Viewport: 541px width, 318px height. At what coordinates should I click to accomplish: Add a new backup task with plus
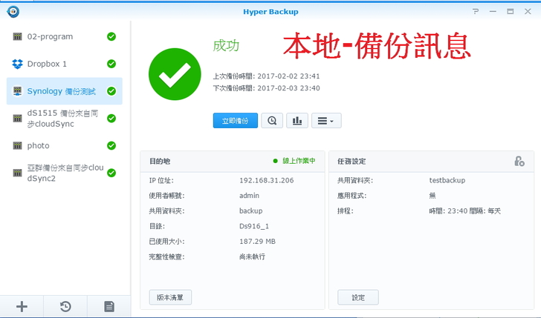pos(22,306)
